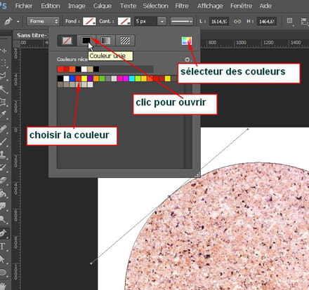
Task: Open the path alignment icon in options bar
Action: coord(304,21)
